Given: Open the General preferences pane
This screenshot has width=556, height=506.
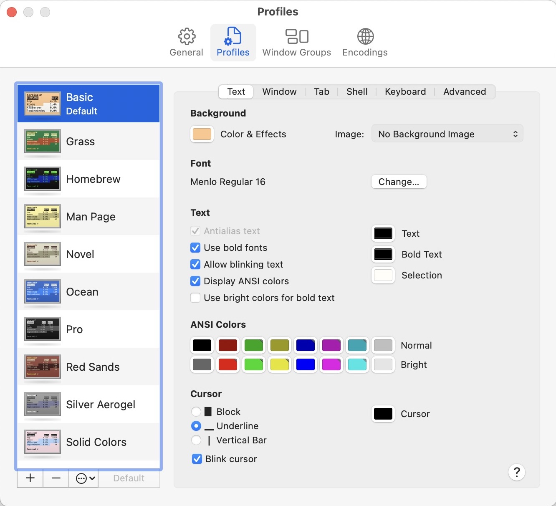Looking at the screenshot, I should coord(186,43).
